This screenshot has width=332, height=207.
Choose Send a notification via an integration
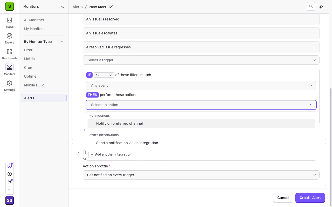click(201, 143)
